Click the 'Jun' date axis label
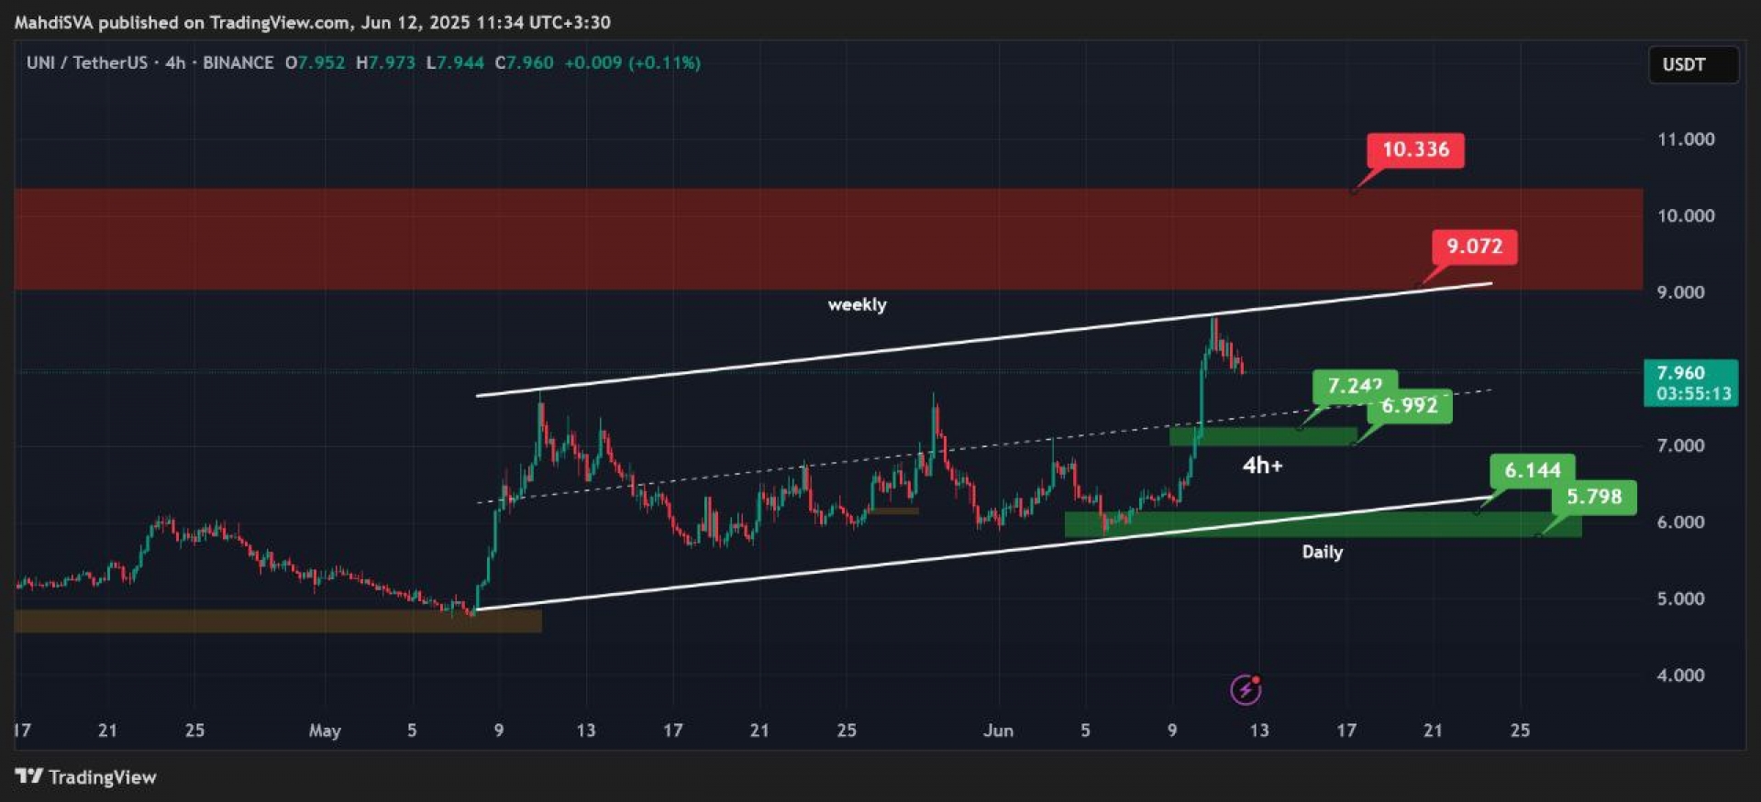The height and width of the screenshot is (802, 1761). point(998,731)
